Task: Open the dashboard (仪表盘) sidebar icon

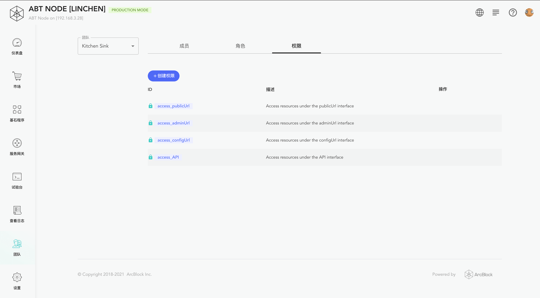Action: point(17,43)
